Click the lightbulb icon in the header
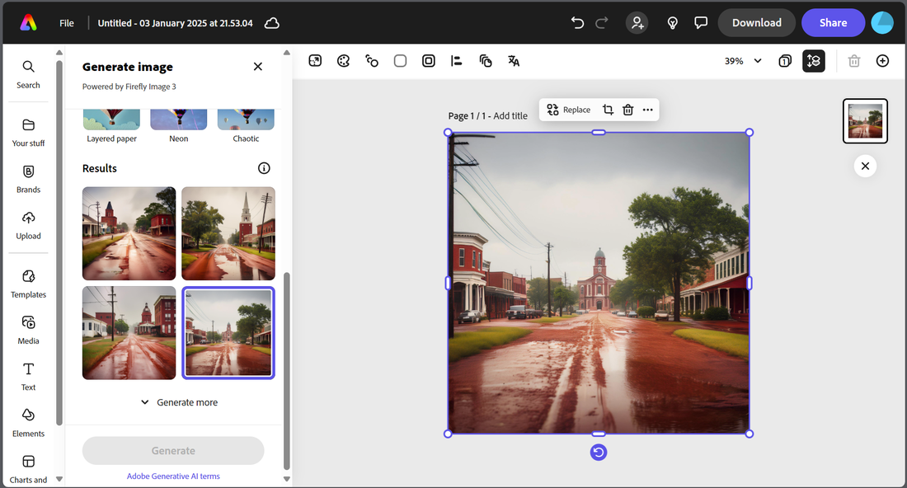Viewport: 907px width, 488px height. pyautogui.click(x=673, y=23)
